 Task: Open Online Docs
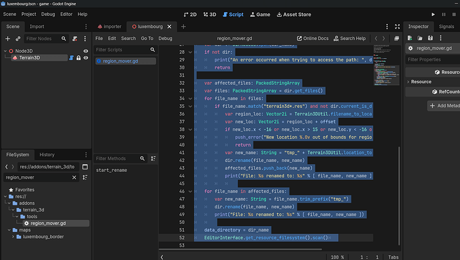pyautogui.click(x=313, y=39)
